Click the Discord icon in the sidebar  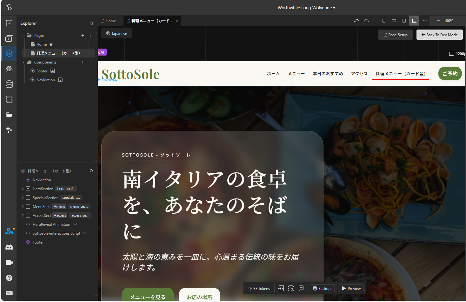[x=9, y=247]
